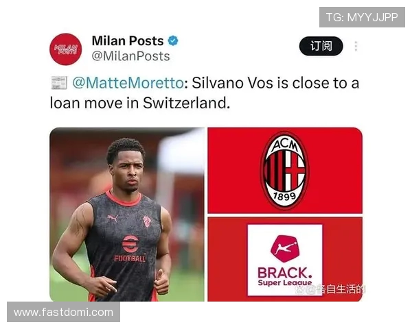
Task: Click the AC Milan badge on training shirt
Action: click(147, 221)
